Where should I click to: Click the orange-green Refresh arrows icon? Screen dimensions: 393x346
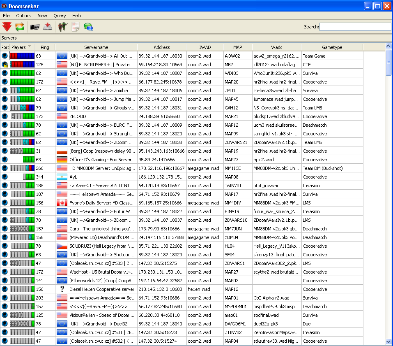point(20,27)
